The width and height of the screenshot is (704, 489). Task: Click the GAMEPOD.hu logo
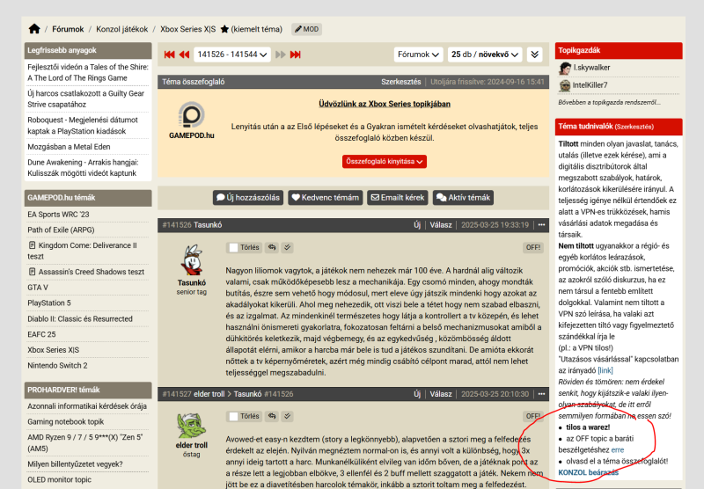click(x=192, y=120)
